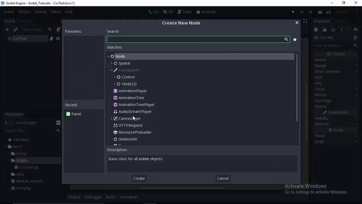Click the Cancel button
362x204 pixels.
[x=223, y=178]
